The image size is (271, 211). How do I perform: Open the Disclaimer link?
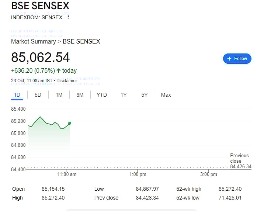(67, 81)
